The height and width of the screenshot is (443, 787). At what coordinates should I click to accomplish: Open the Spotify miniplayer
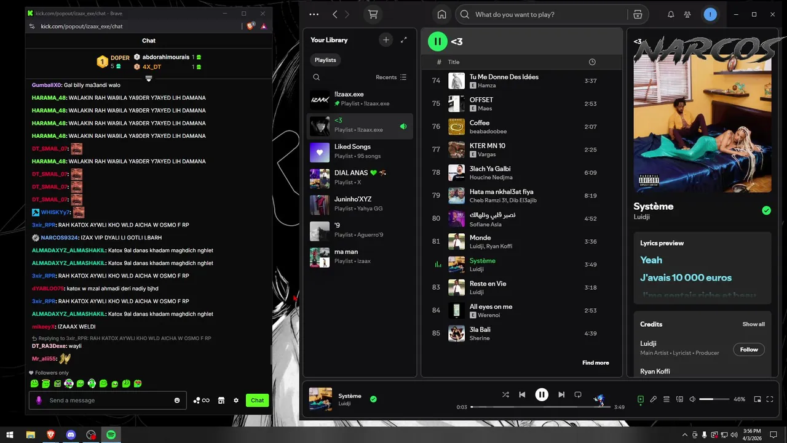pos(757,399)
